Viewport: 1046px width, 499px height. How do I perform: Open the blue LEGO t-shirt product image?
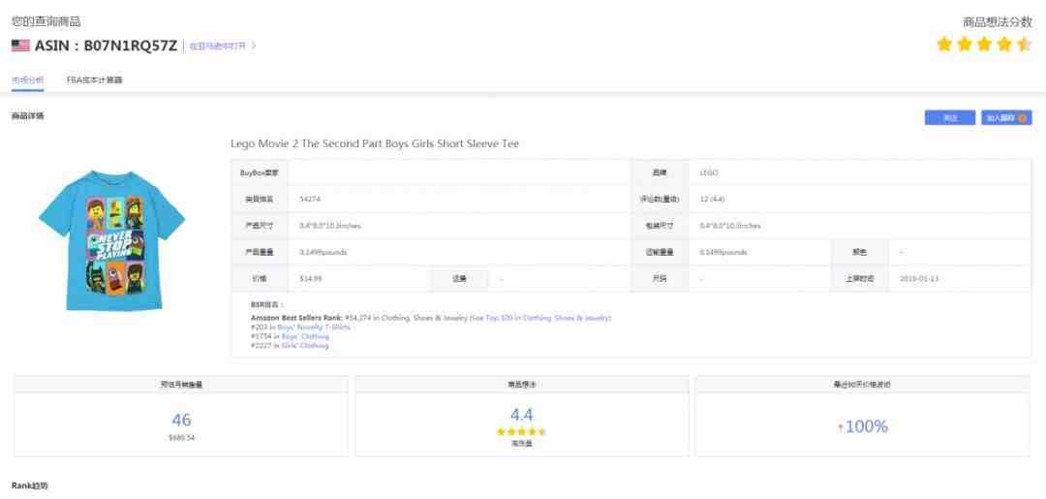[111, 240]
